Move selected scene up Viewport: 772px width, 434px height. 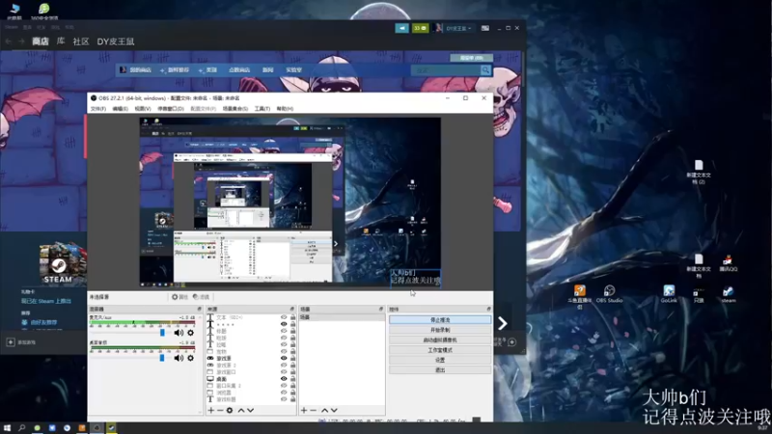point(325,410)
